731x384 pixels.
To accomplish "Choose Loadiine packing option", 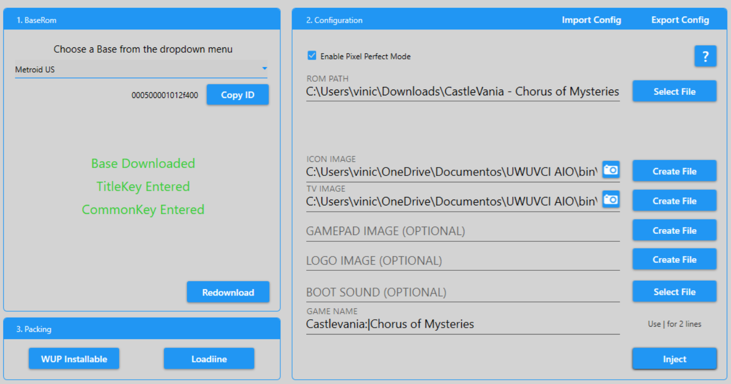I will [209, 359].
